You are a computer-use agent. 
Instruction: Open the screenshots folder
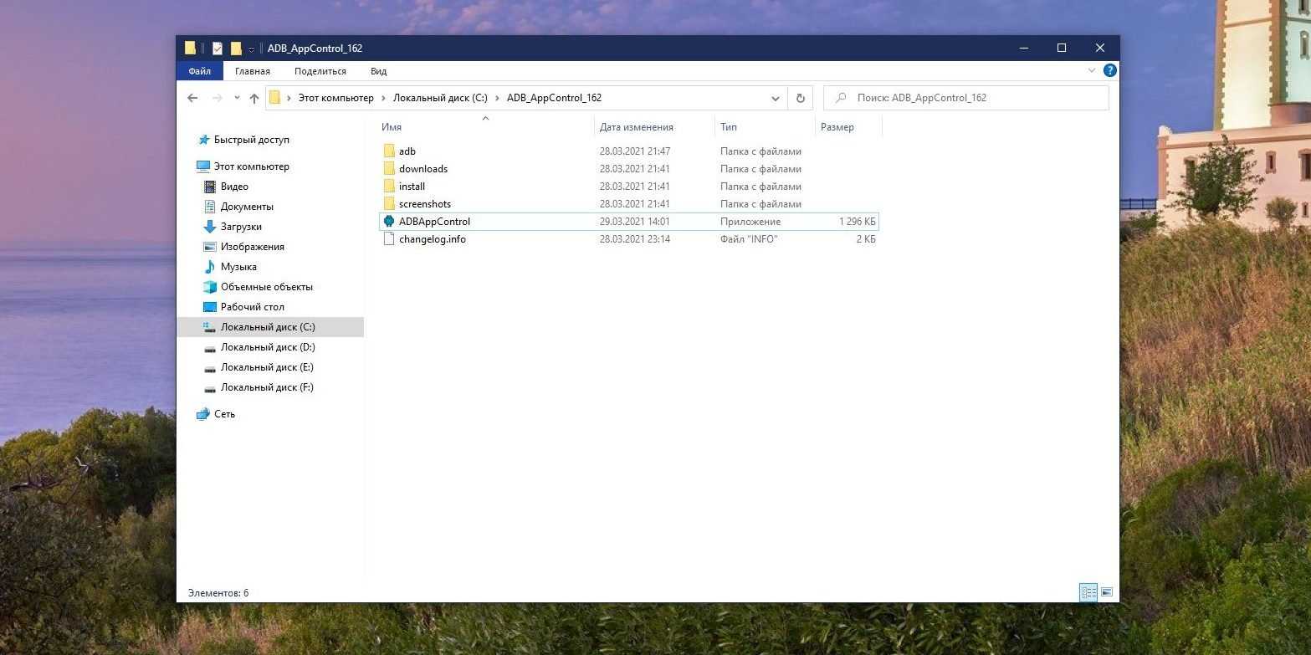click(x=424, y=204)
